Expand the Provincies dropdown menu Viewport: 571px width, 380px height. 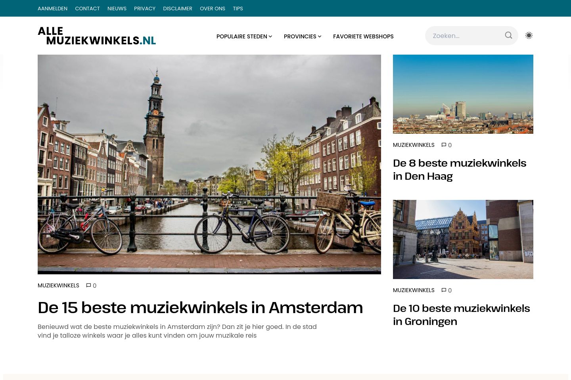tap(303, 36)
